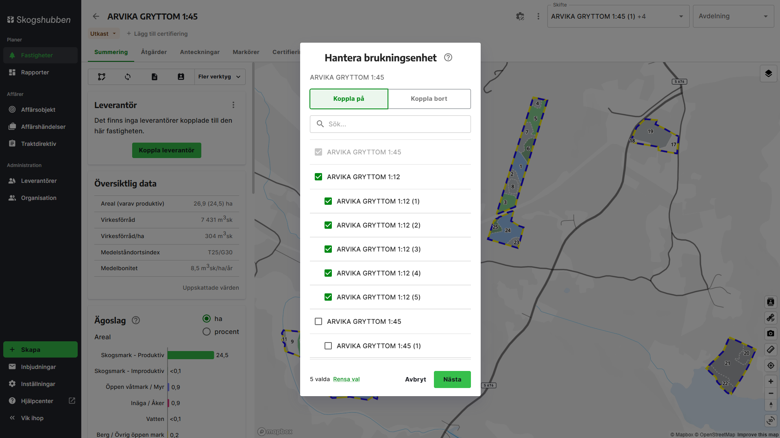Reset map compass to north
Image resolution: width=780 pixels, height=438 pixels.
click(x=771, y=405)
